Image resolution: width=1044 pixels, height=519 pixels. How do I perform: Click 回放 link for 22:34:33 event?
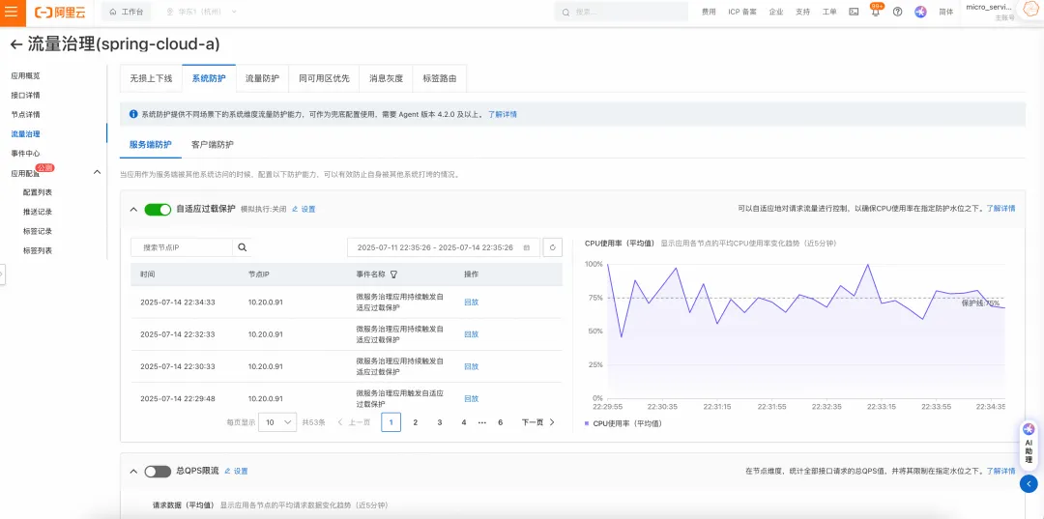click(472, 303)
